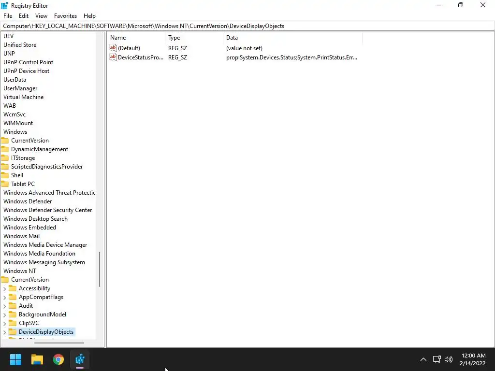
Task: Open the network status tray icon
Action: point(437,359)
